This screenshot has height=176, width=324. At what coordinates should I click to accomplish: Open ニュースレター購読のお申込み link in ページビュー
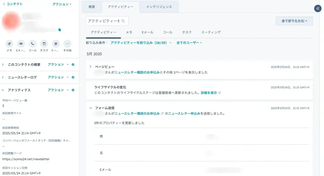[x=137, y=72]
